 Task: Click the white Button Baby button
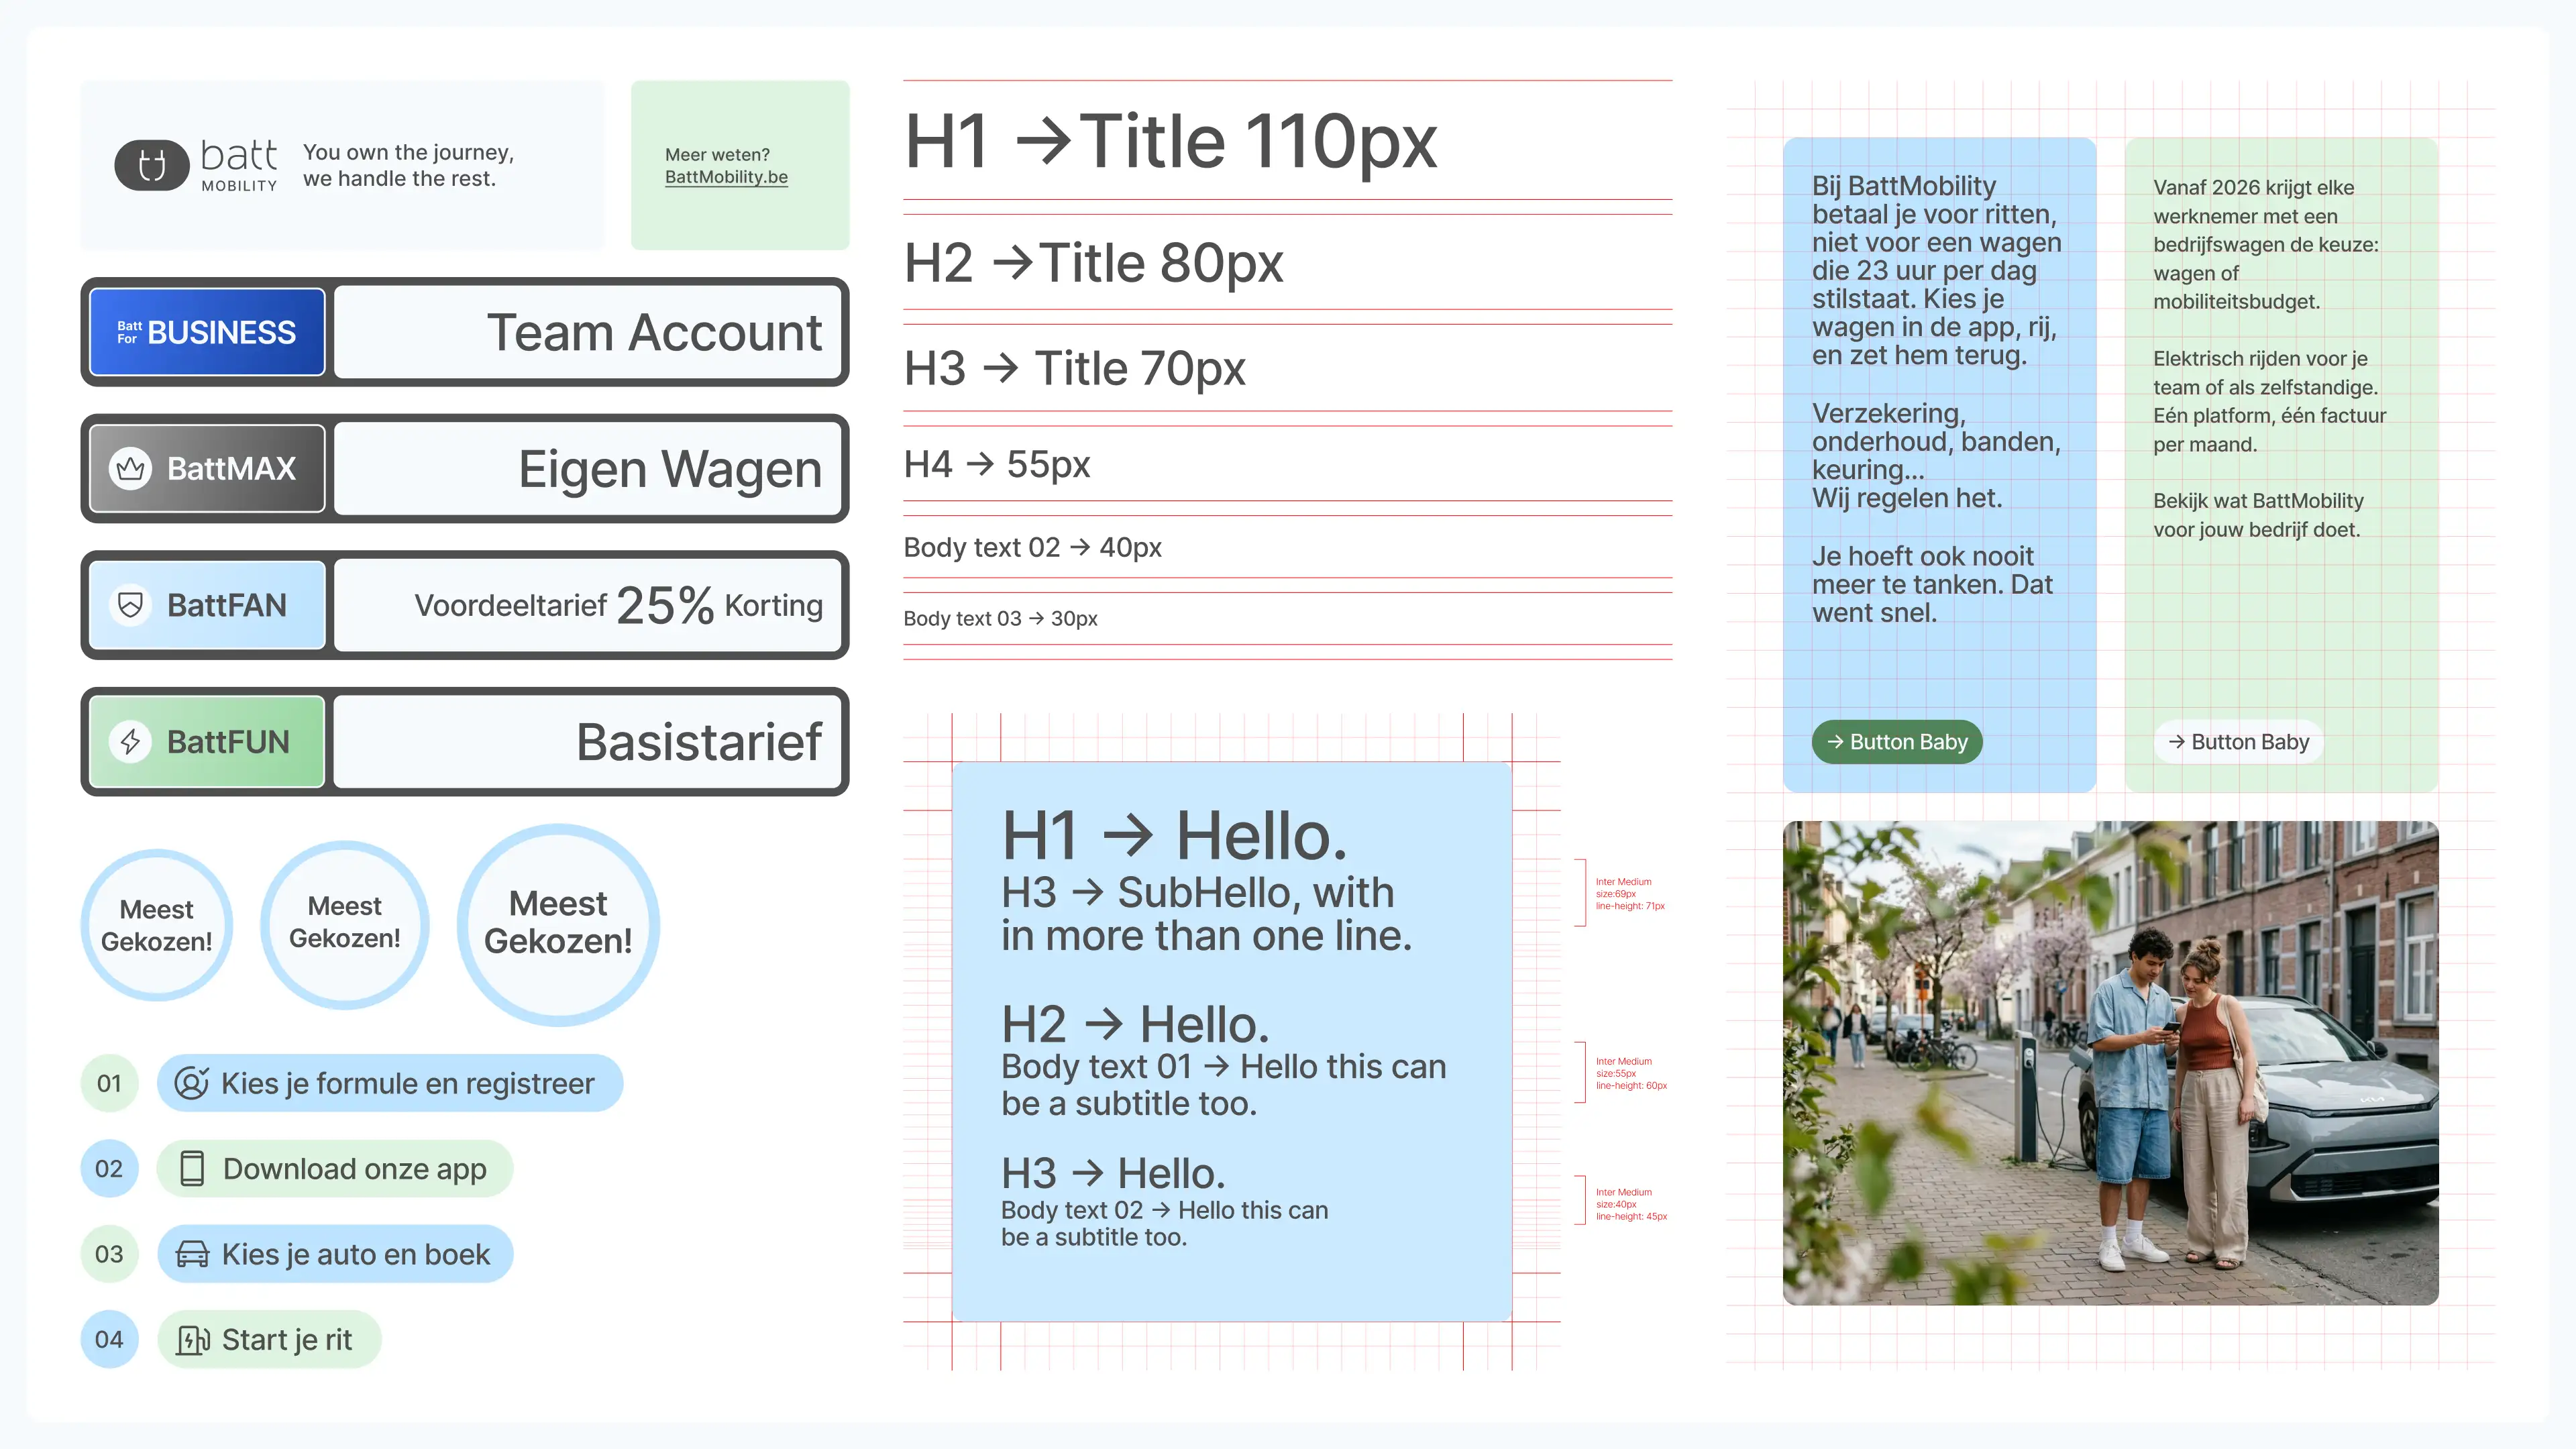click(2238, 742)
